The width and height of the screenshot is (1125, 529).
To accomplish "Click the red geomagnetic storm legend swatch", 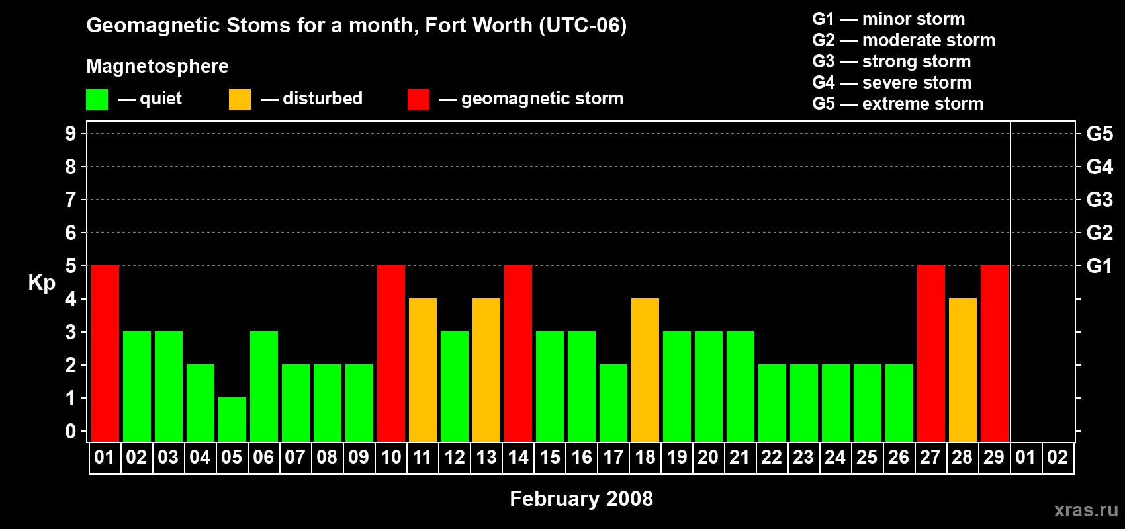I will pos(418,100).
